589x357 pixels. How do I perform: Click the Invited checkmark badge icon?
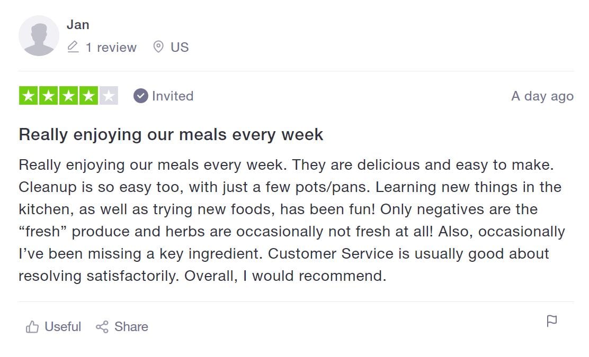point(140,96)
